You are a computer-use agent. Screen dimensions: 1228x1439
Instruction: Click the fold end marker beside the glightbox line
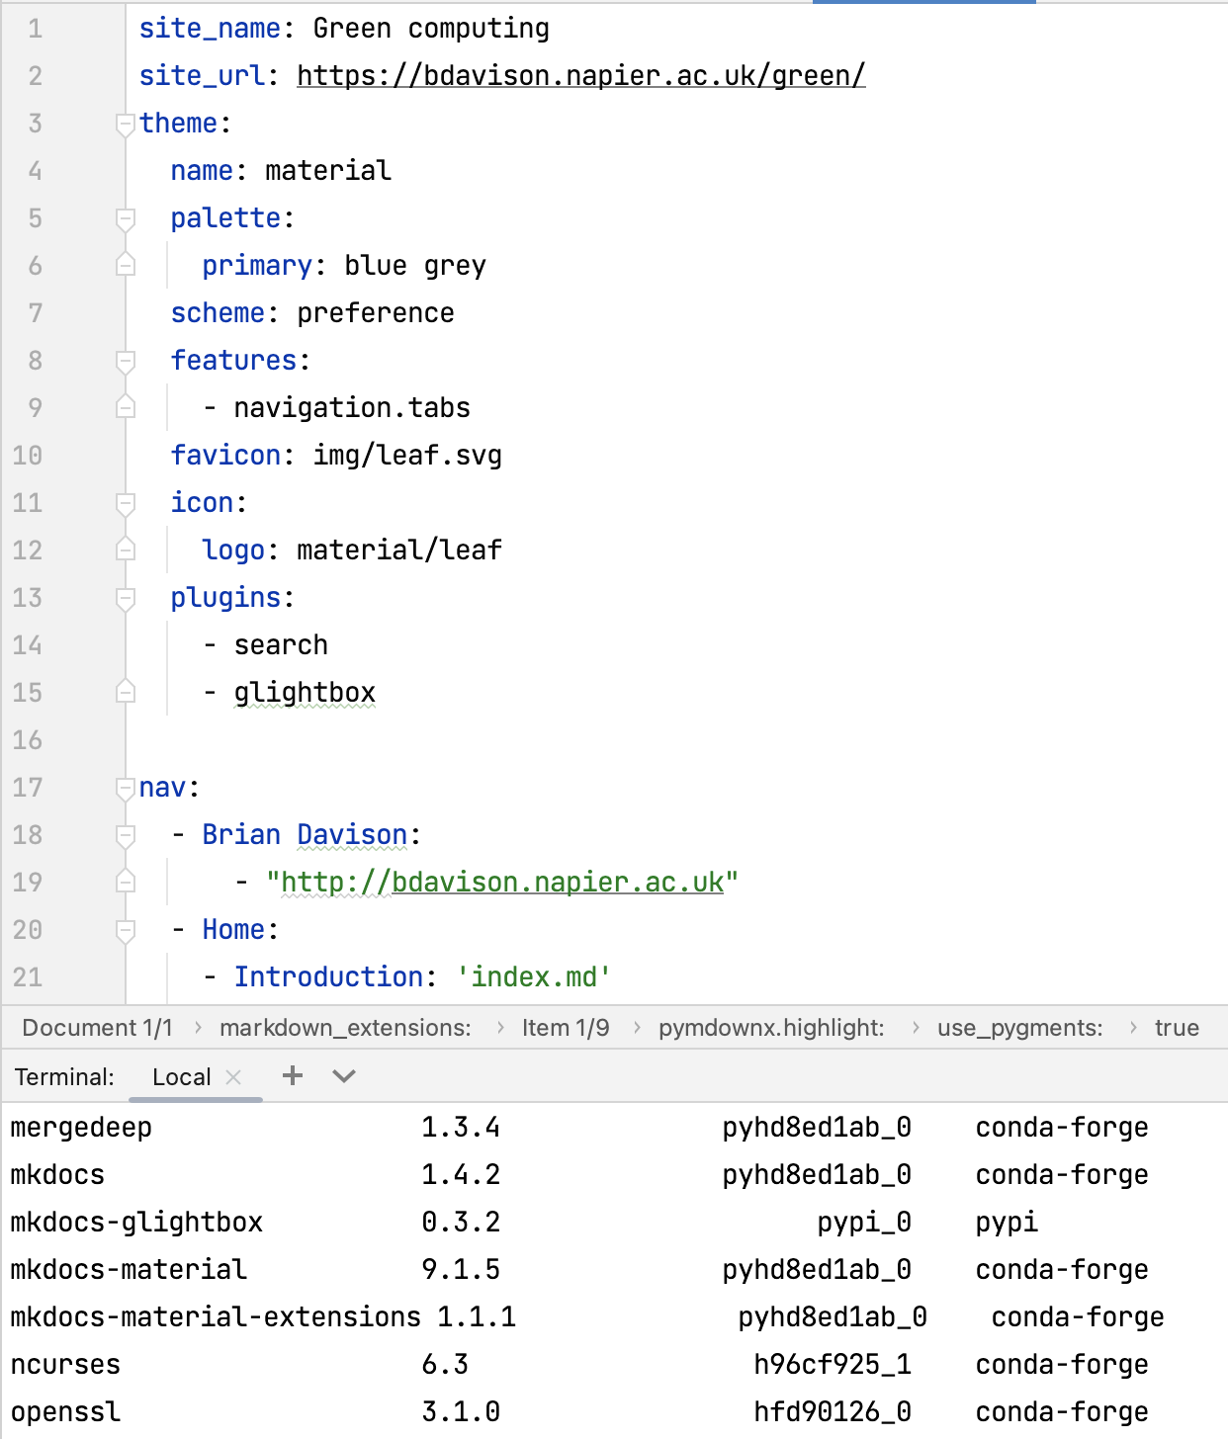coord(125,692)
